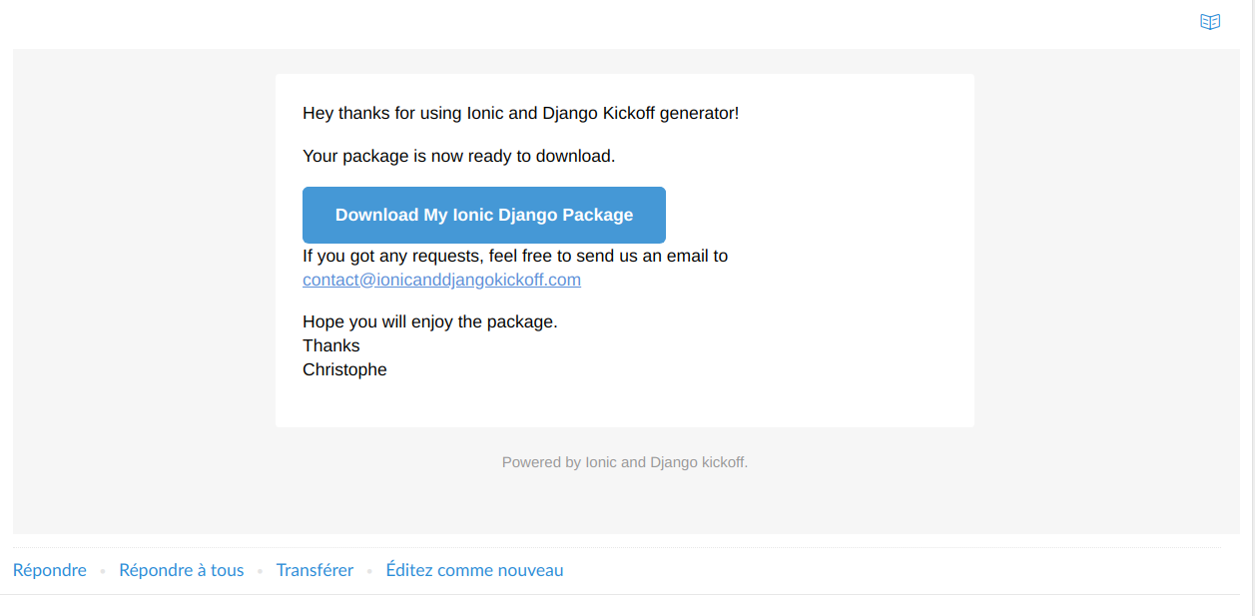Click the dot separator after Répondre
The height and width of the screenshot is (616, 1255).
point(103,571)
